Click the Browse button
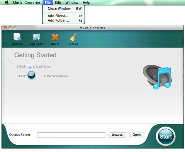 117,135
